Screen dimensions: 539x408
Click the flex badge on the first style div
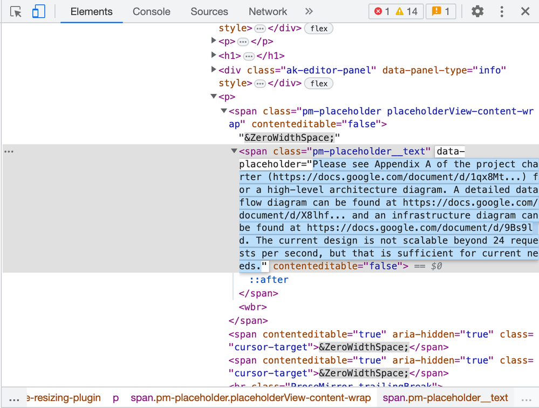319,29
